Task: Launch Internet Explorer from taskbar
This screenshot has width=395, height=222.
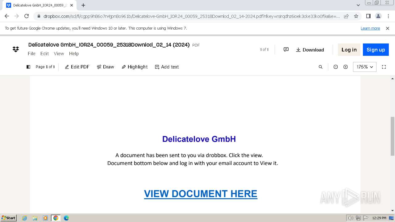Action: point(24,218)
